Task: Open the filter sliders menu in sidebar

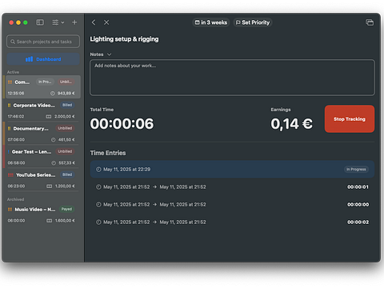Action: click(58, 22)
